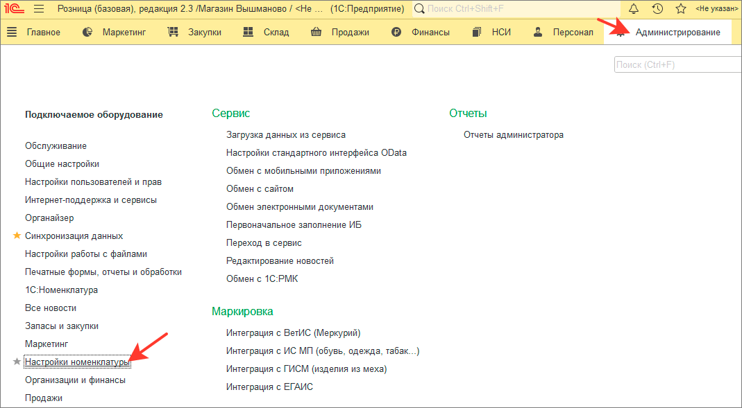Screen dimensions: 742x408
Task: Select the Администрирование section
Action: pyautogui.click(x=677, y=32)
